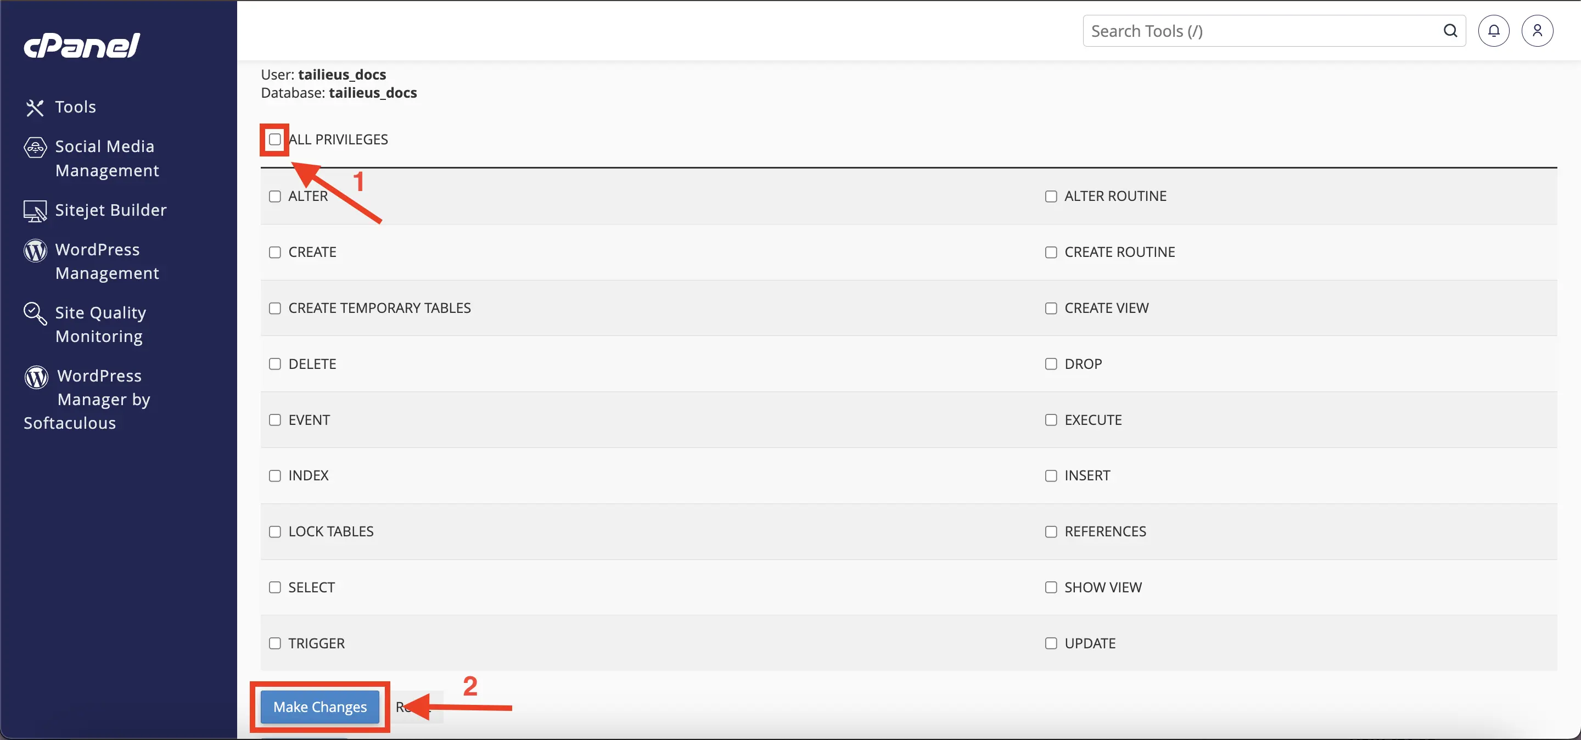Check the CREATE ROUTINE checkbox
Viewport: 1581px width, 740px height.
pyautogui.click(x=1051, y=252)
